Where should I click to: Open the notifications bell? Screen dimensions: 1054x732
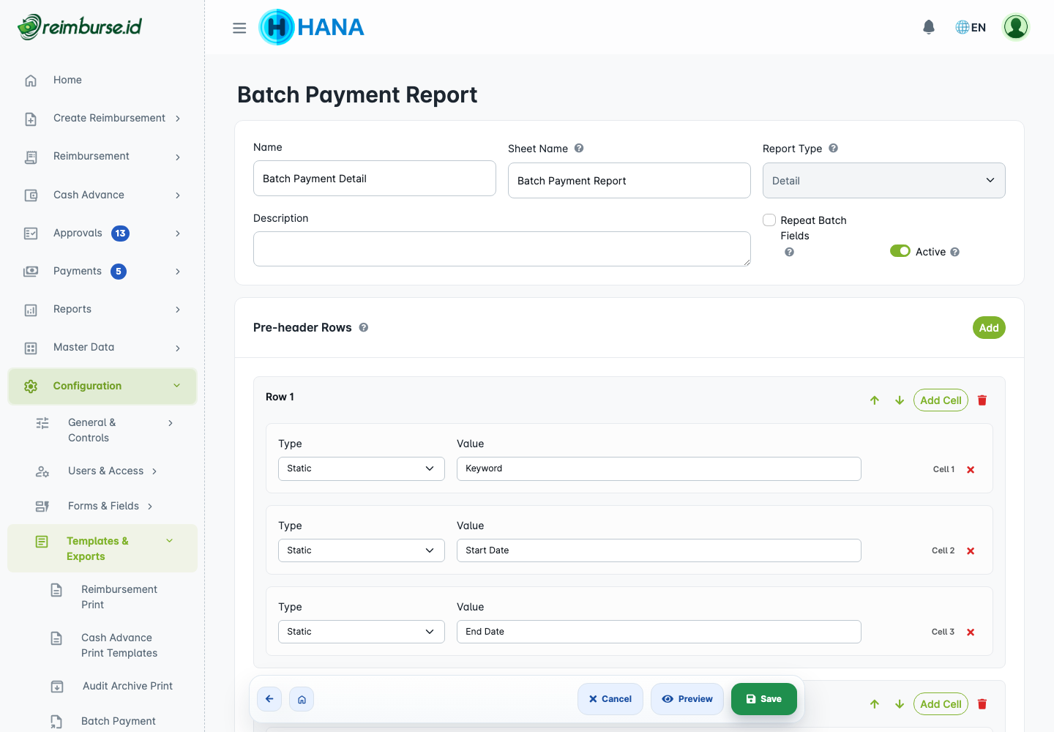point(929,27)
